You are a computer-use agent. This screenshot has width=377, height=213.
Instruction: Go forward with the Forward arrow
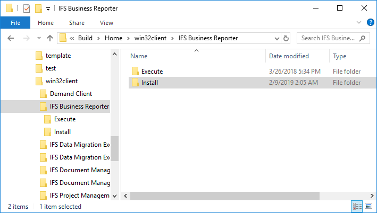[x=26, y=38]
